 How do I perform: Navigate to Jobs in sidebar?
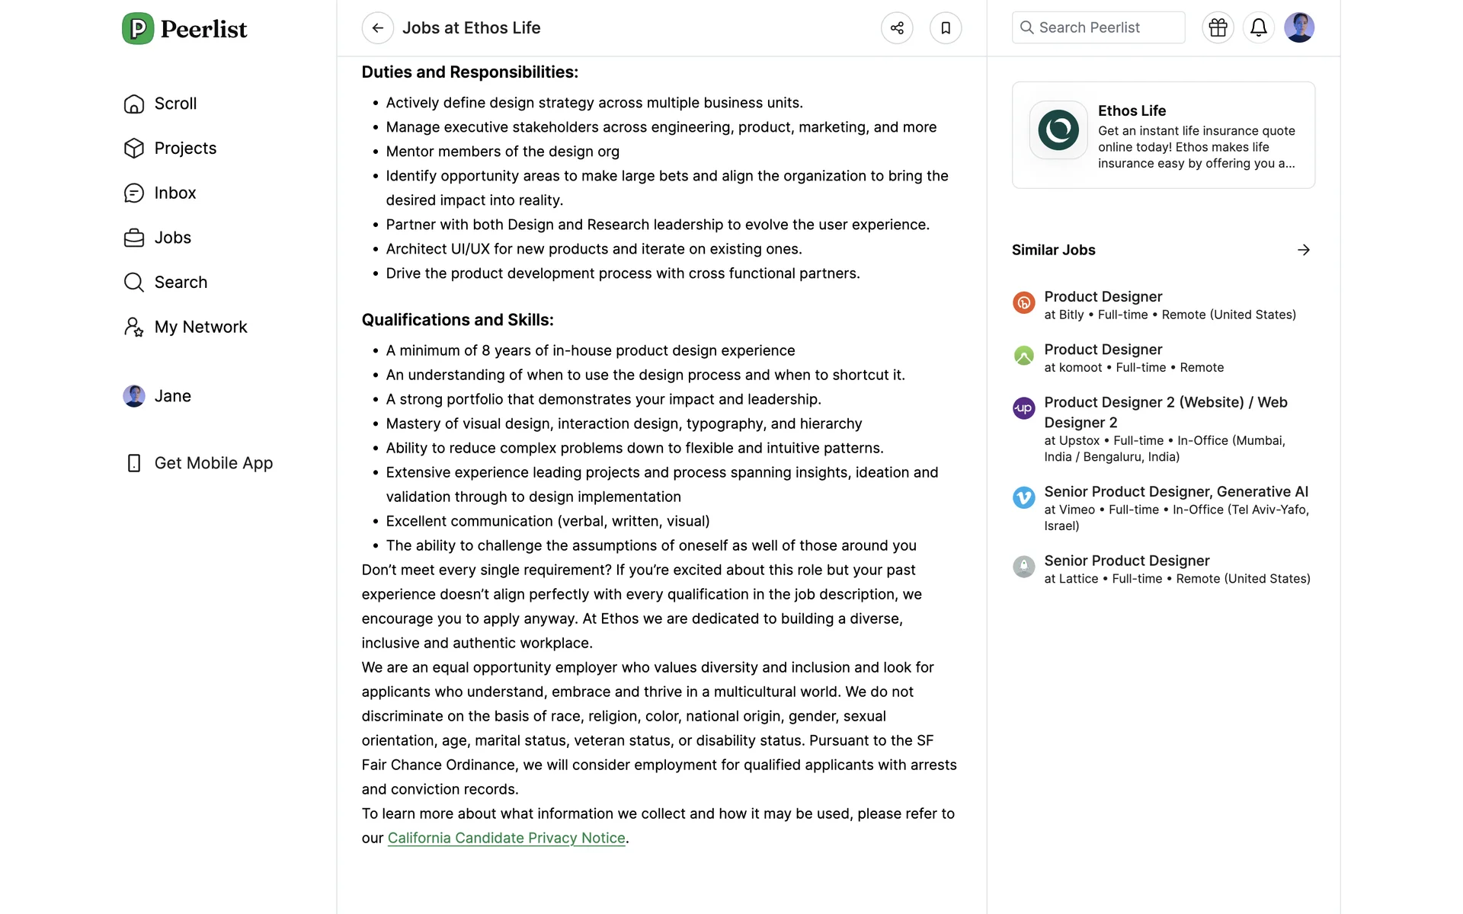point(172,238)
